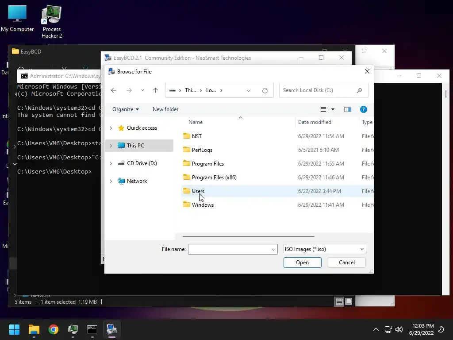Open recent locations chevron dropdown

(142, 90)
